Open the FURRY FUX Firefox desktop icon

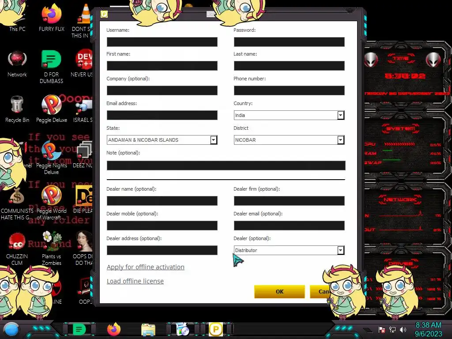click(51, 17)
